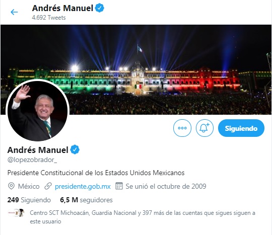Click the verified badge beside the profile name

(x=75, y=149)
